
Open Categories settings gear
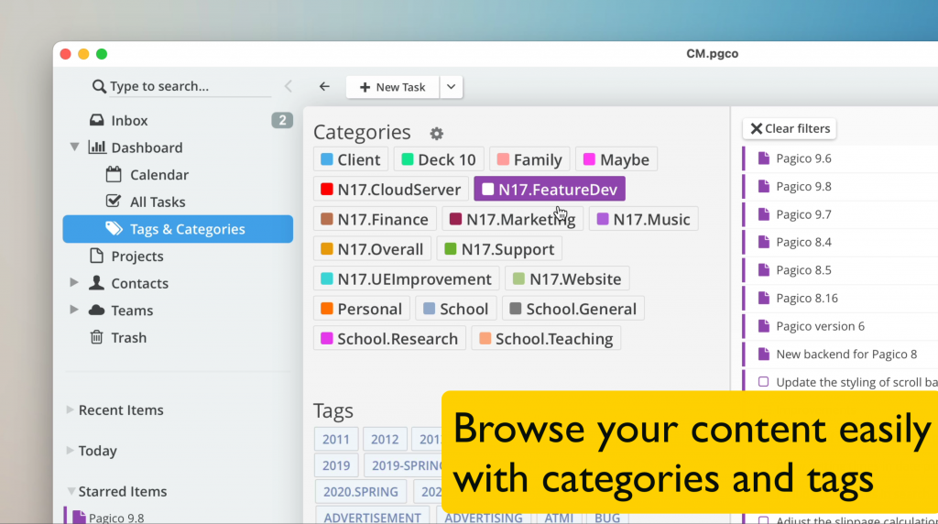(x=437, y=134)
